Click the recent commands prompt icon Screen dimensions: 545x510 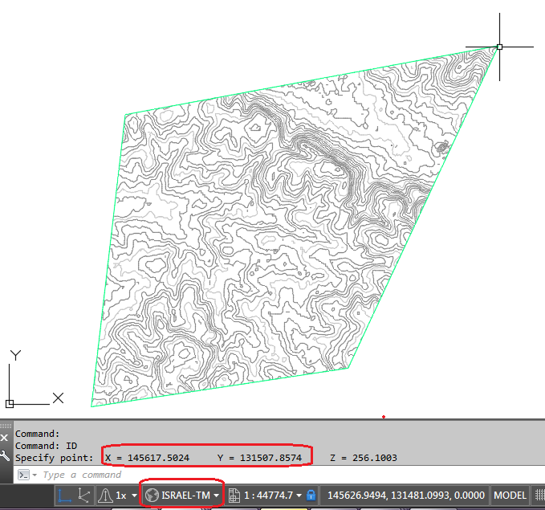tap(23, 475)
